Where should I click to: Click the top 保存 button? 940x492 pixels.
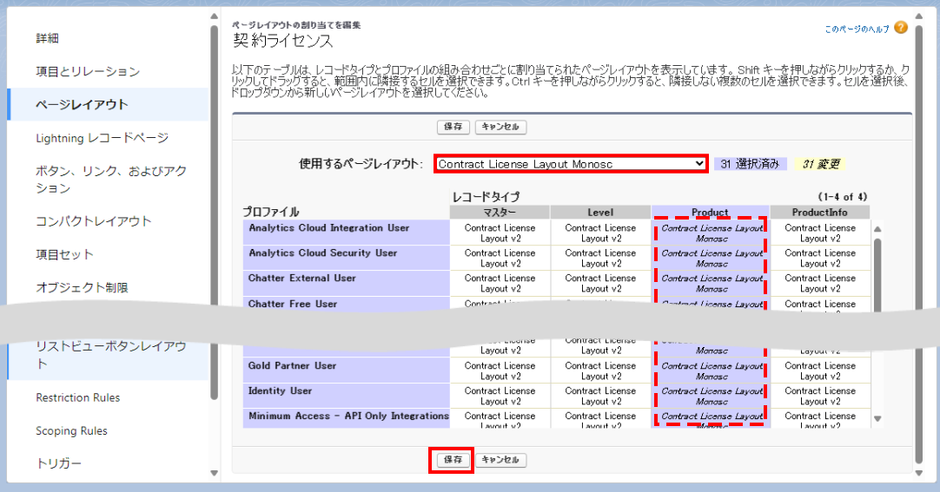pos(453,127)
